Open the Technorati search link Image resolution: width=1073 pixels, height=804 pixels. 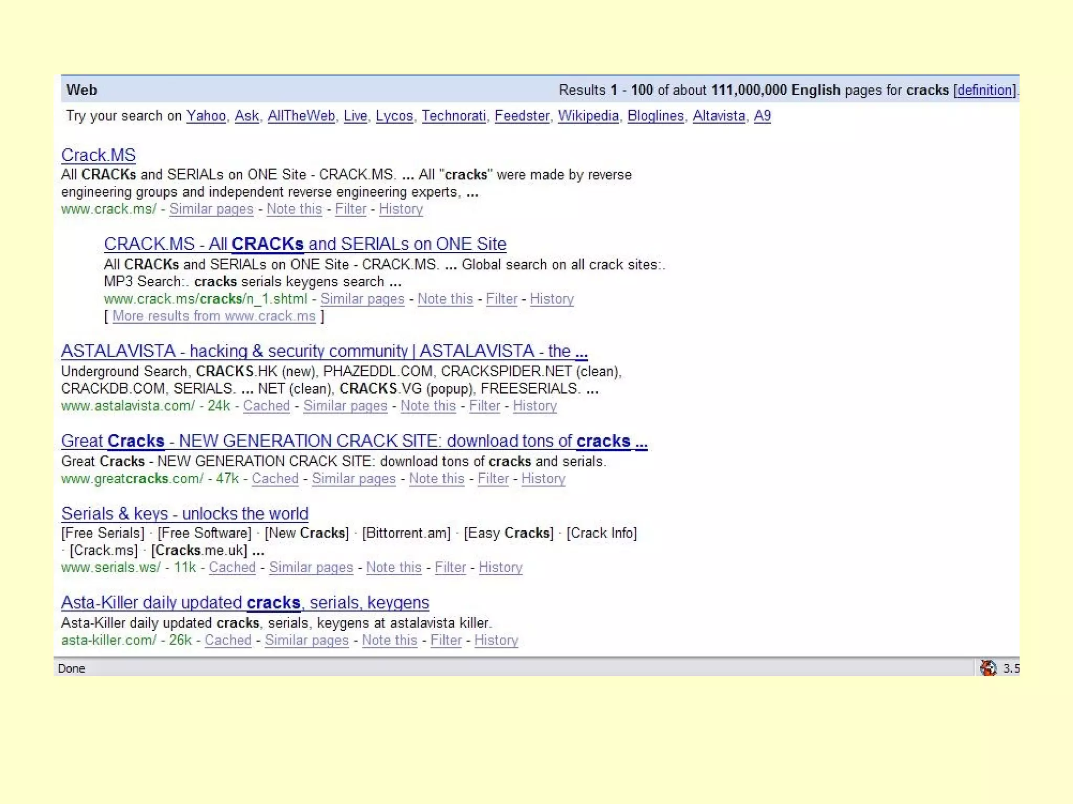(x=454, y=116)
